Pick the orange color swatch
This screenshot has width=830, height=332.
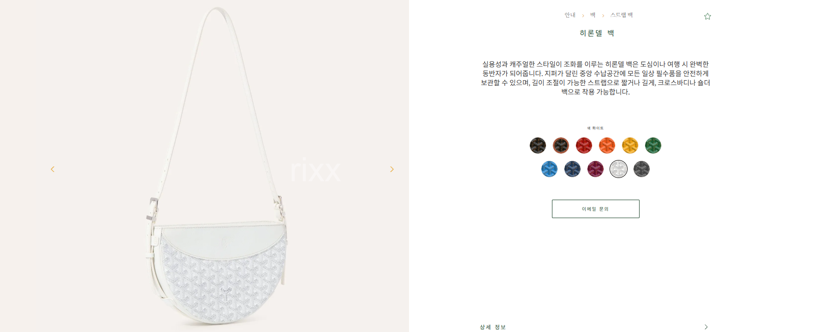607,146
